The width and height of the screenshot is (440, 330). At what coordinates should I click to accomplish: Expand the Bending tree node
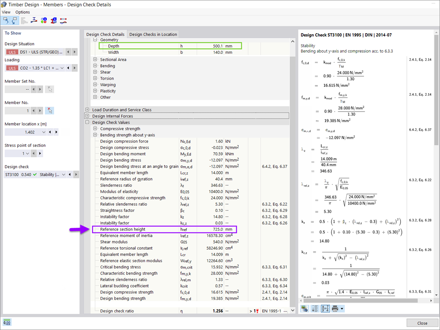click(x=95, y=66)
